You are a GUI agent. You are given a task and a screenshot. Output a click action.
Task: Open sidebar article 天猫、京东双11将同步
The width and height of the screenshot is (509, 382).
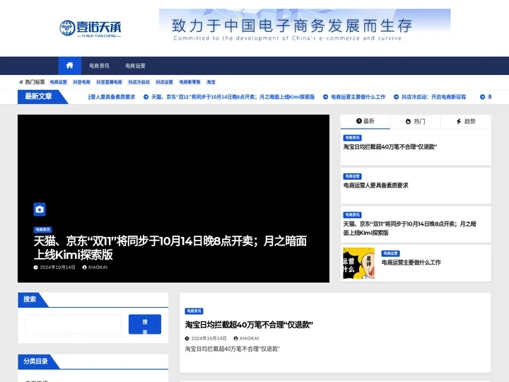pyautogui.click(x=409, y=228)
